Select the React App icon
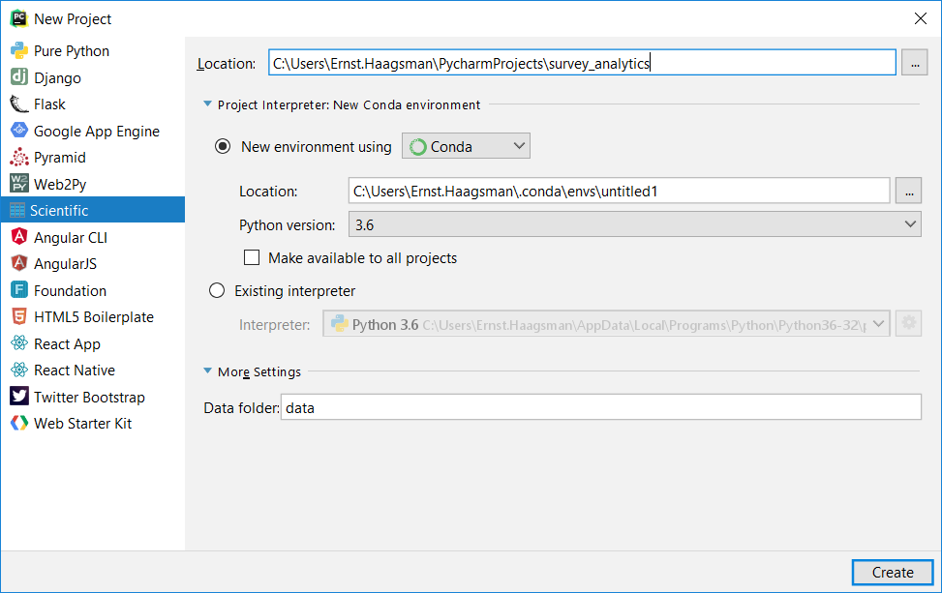Viewport: 942px width, 593px height. (x=19, y=343)
